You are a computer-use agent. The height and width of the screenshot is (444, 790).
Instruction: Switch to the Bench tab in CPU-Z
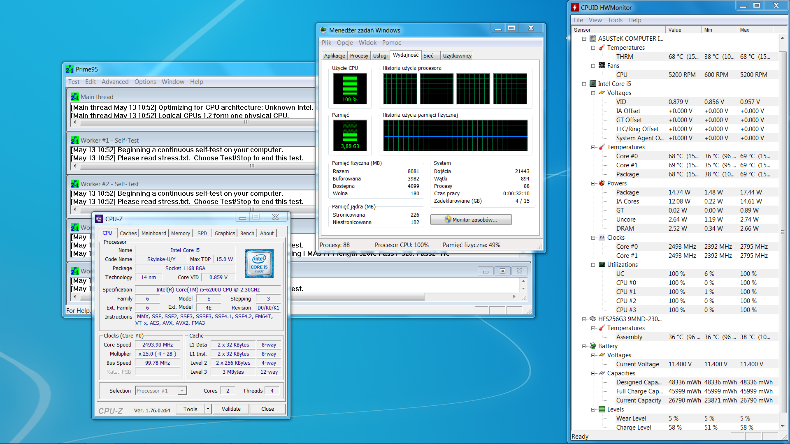tap(247, 233)
